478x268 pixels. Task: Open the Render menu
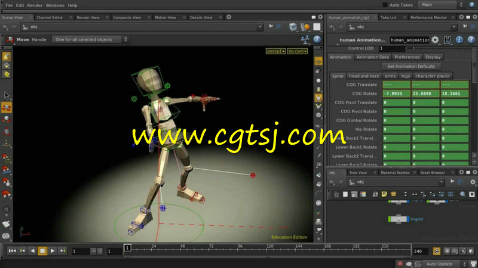pyautogui.click(x=35, y=5)
